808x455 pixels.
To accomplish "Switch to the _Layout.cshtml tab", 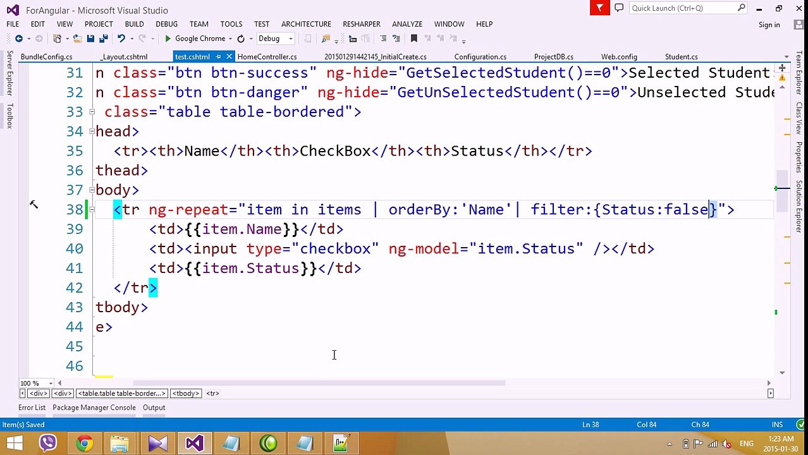I will coord(124,57).
